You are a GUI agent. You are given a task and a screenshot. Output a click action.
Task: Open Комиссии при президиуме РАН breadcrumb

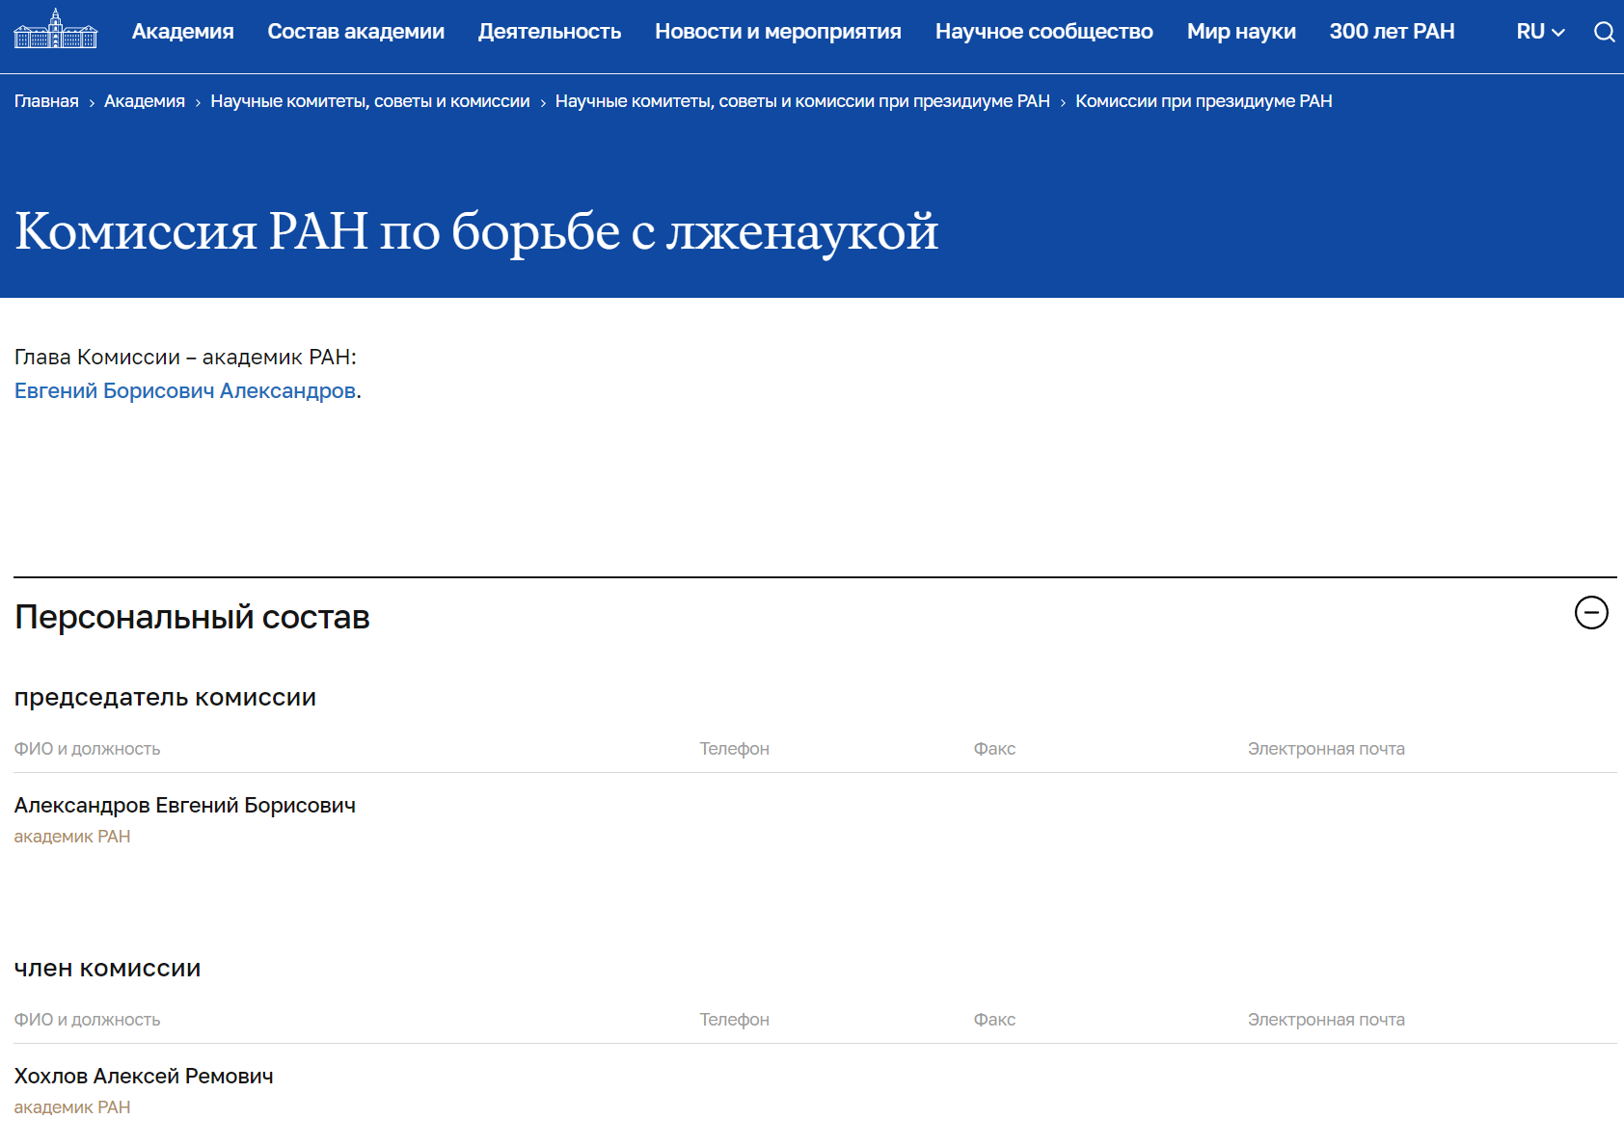pos(1204,101)
